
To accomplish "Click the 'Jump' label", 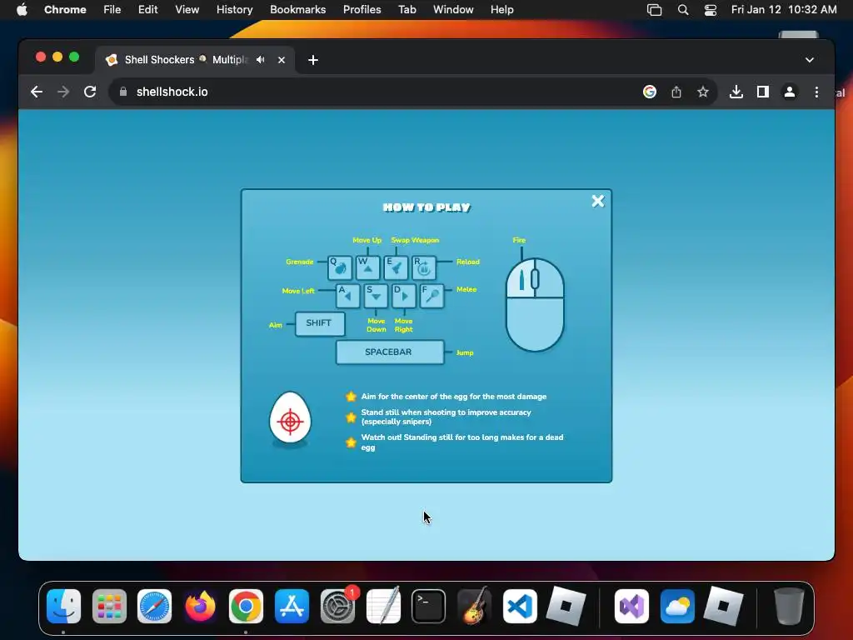I will click(x=465, y=352).
